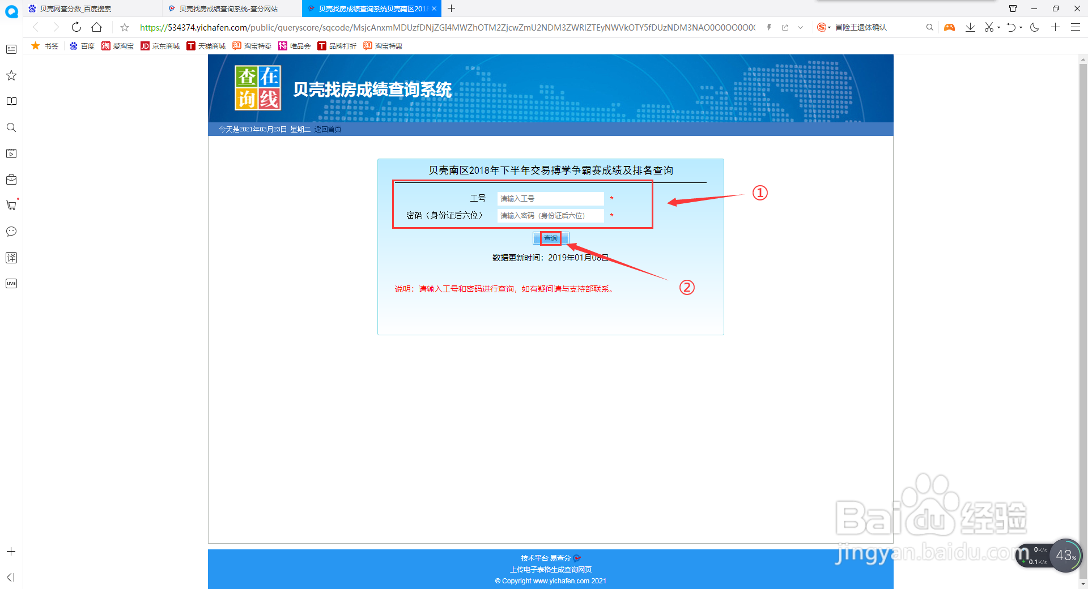
Task: Click the 43% memory accelerator ball
Action: [x=1065, y=556]
